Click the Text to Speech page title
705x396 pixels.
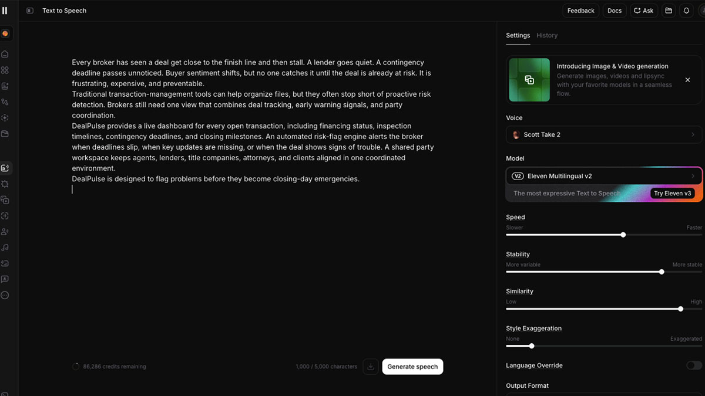[x=64, y=11]
